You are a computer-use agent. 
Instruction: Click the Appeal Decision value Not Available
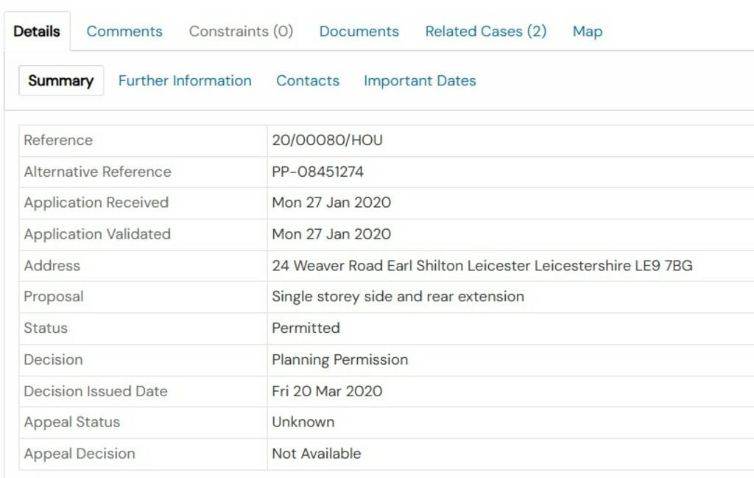[317, 454]
